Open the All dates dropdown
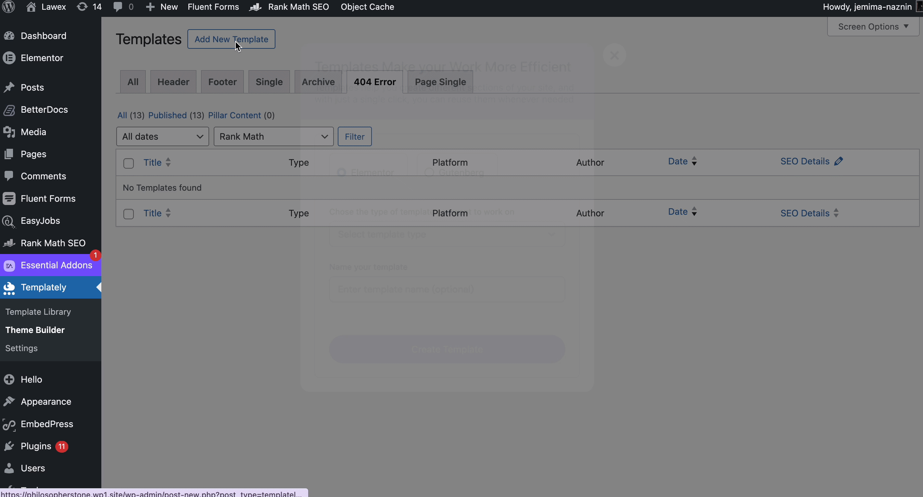 tap(163, 136)
